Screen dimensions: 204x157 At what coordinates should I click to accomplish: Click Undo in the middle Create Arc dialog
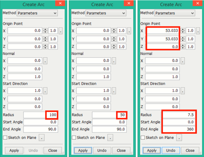(102, 150)
